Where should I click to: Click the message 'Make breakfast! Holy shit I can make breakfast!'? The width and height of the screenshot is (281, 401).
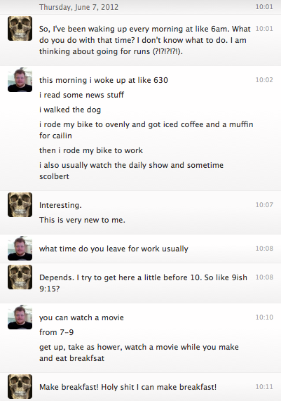coord(128,387)
